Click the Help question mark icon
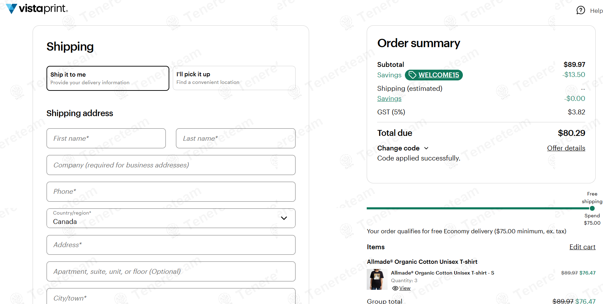Screen dimensions: 603x304 point(580,10)
